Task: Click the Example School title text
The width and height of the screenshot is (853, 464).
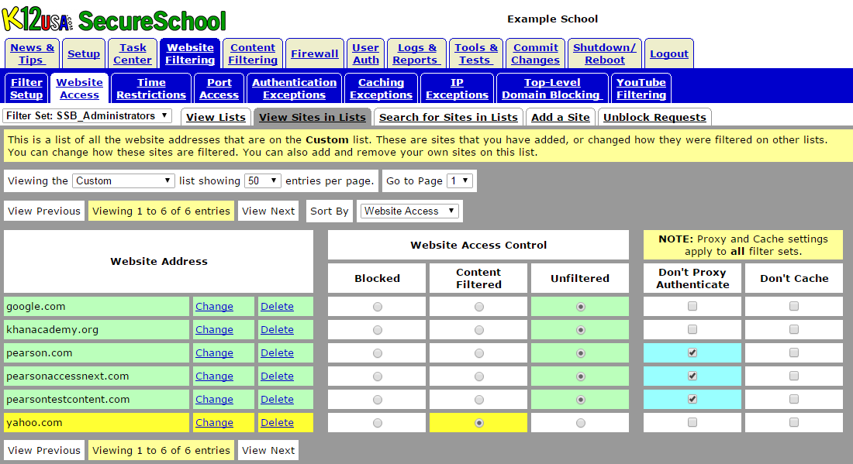Action: [x=552, y=19]
